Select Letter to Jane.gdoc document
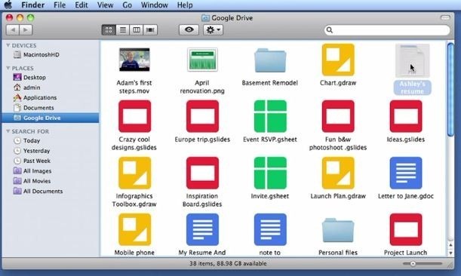This screenshot has width=461, height=276. [x=406, y=173]
